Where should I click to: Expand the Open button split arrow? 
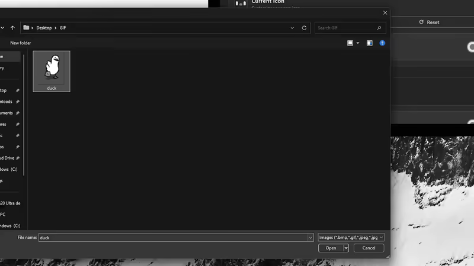pos(346,248)
